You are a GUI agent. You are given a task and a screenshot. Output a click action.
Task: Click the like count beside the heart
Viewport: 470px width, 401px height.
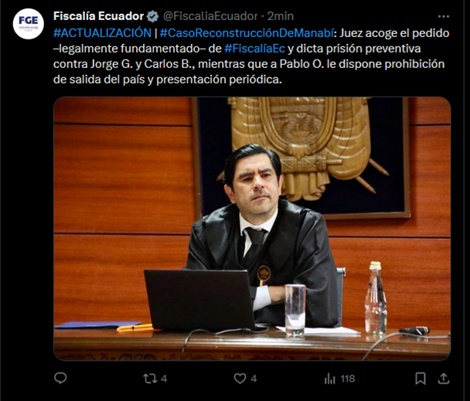pyautogui.click(x=254, y=379)
